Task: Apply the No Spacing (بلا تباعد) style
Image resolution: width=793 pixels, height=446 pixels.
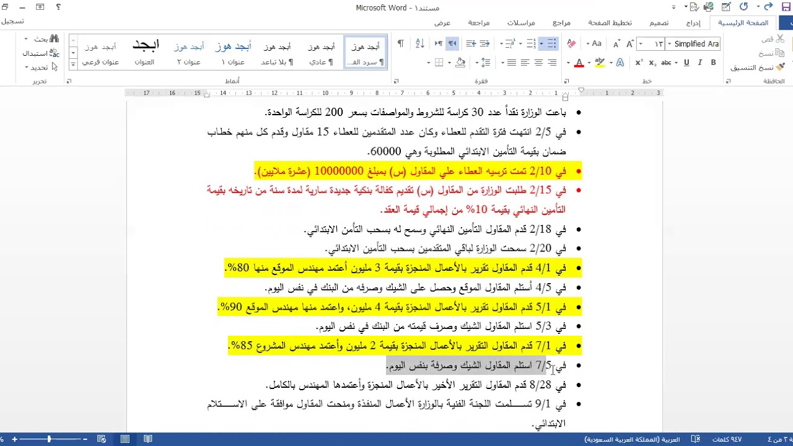Action: tap(277, 53)
